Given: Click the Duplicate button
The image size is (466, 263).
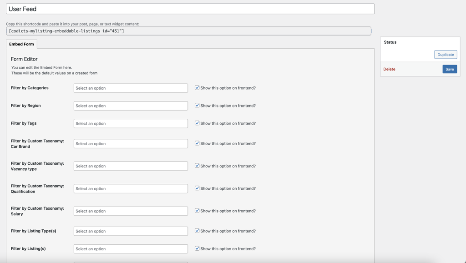Looking at the screenshot, I should pos(446,55).
